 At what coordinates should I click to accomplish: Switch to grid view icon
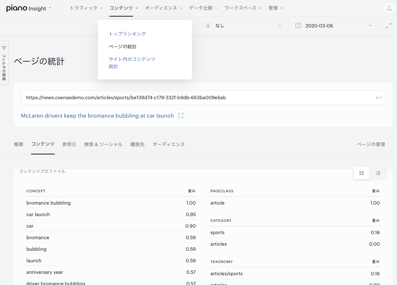click(x=362, y=173)
